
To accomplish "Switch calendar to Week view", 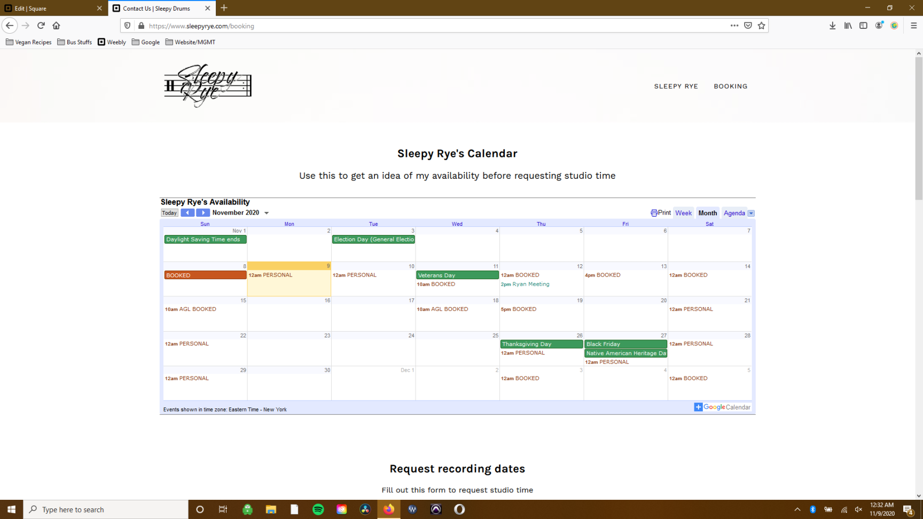I will coord(683,213).
